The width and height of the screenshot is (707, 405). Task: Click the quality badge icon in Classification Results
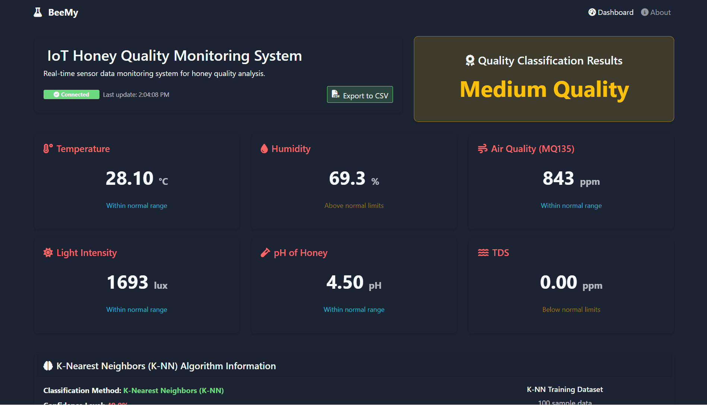pyautogui.click(x=470, y=60)
